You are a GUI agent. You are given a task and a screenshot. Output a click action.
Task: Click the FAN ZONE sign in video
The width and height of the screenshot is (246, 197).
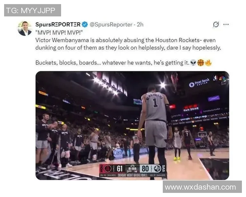click(x=191, y=109)
